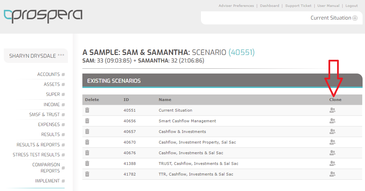Screen dimensions: 365x191
Task: Click the Existing Scenarios panel header
Action: coord(222,80)
